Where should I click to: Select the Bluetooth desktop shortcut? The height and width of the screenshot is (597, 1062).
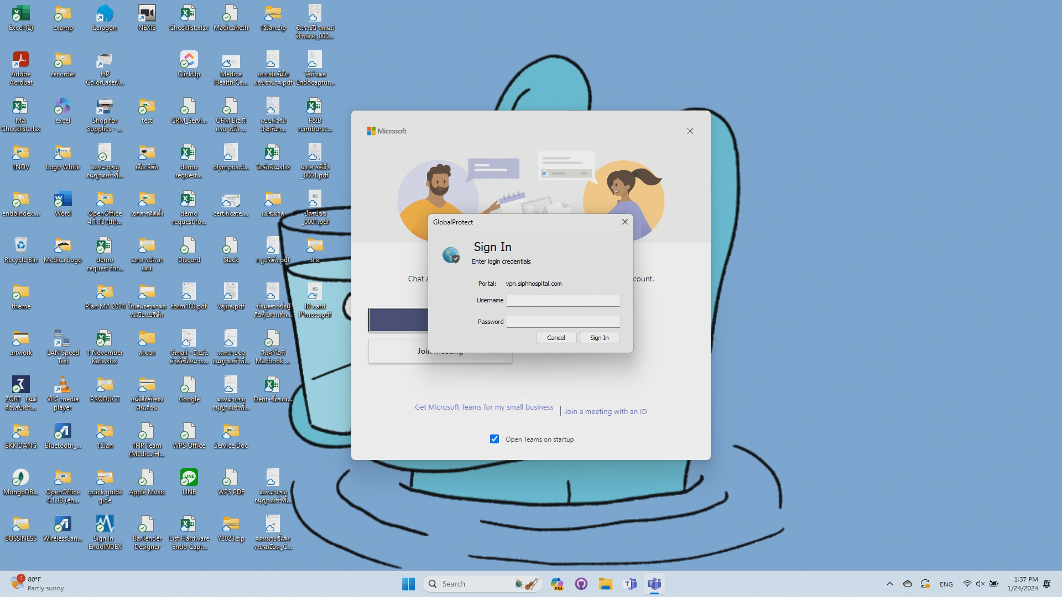[63, 436]
